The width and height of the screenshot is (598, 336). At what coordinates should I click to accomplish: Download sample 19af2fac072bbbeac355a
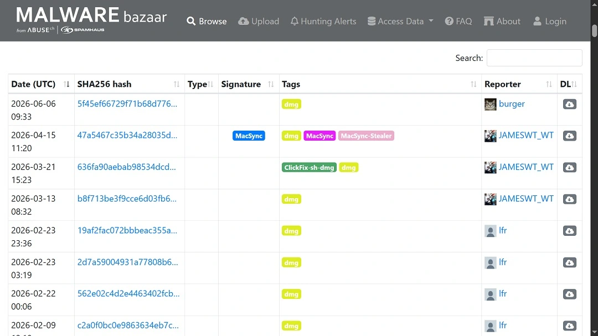[569, 231]
